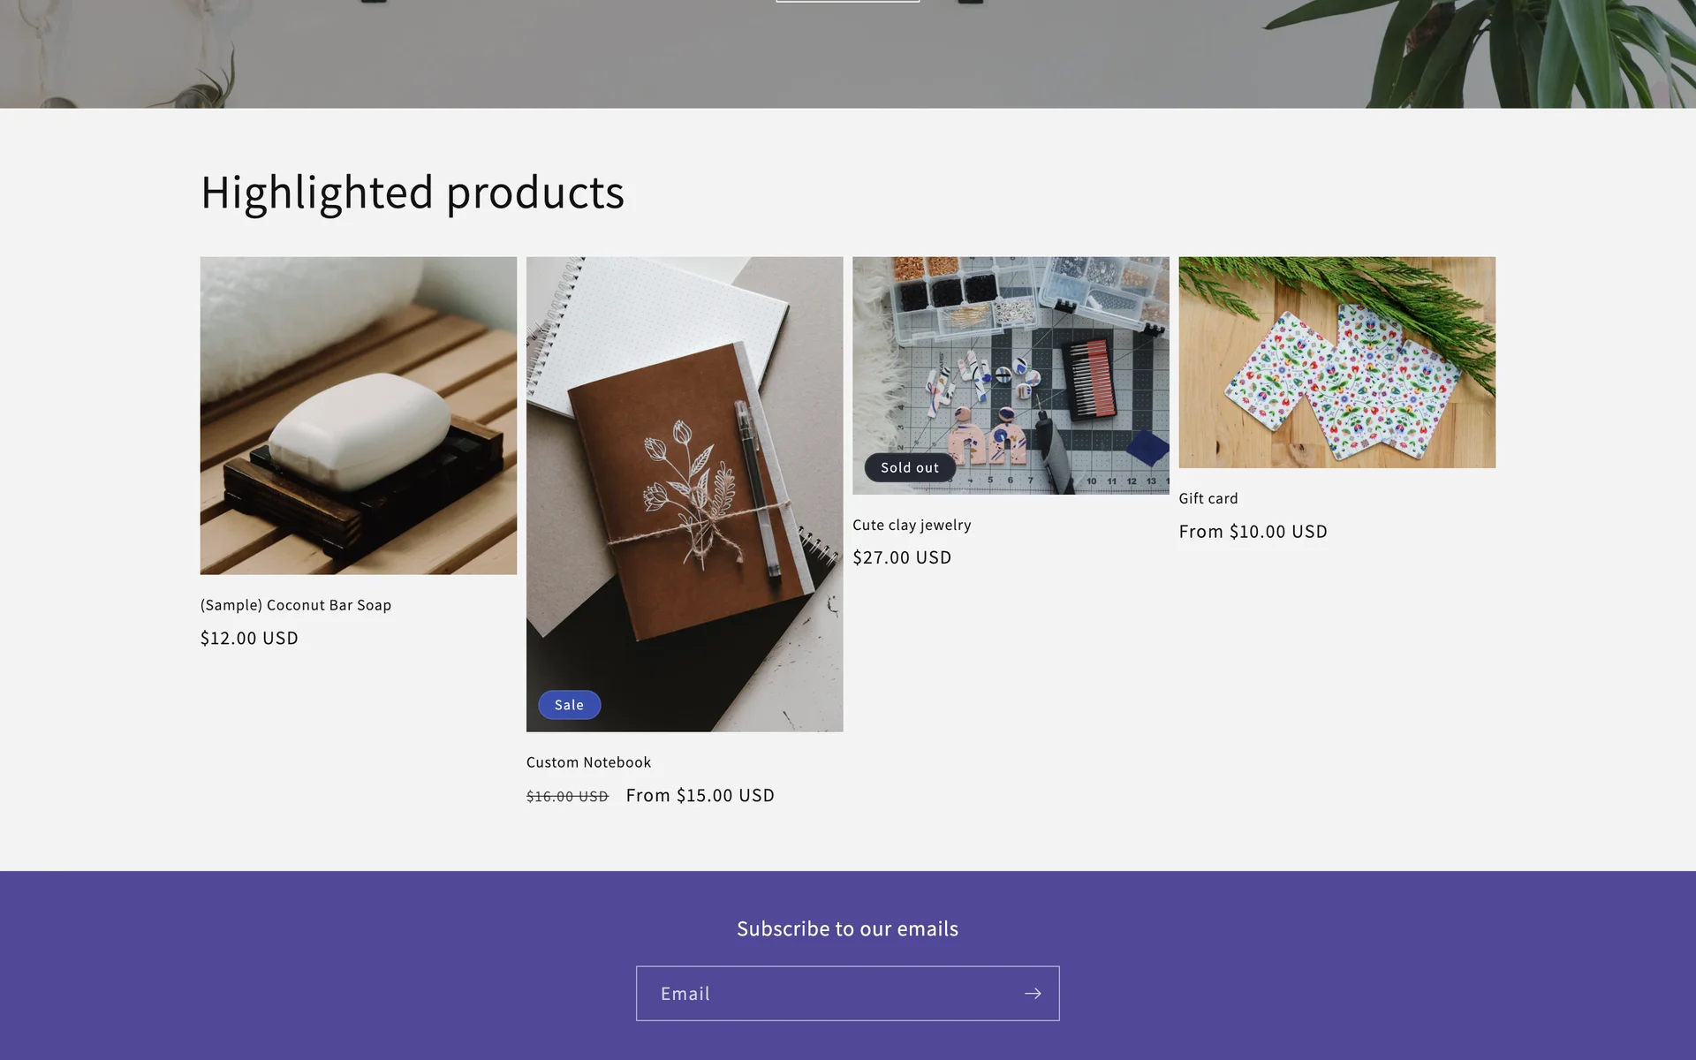
Task: Click the Subscribe to our emails heading
Action: coord(847,928)
